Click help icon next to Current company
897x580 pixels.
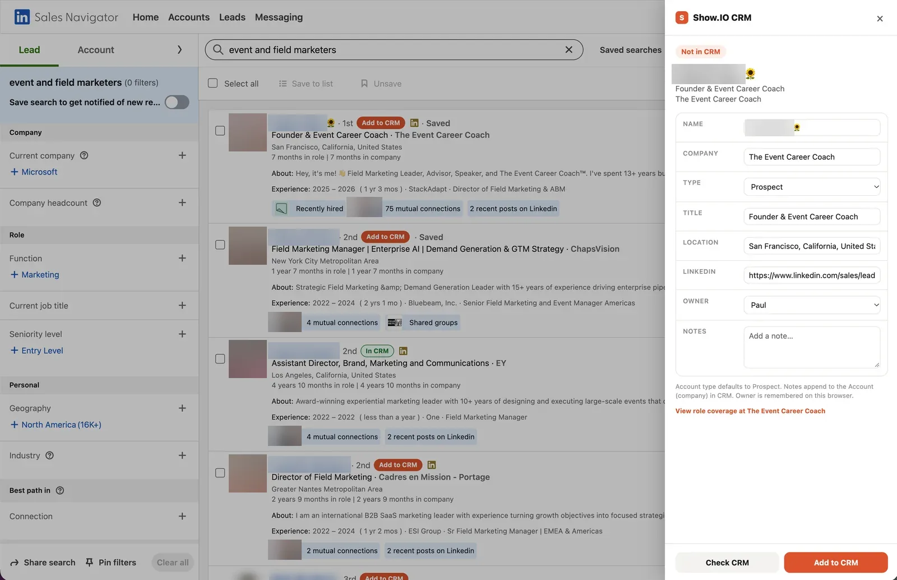(84, 155)
